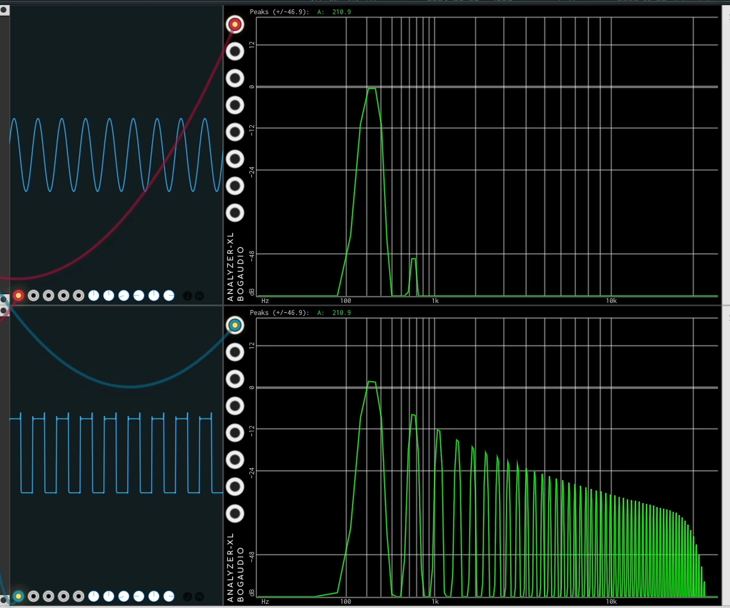730x608 pixels.
Task: Click the red-cabled input jack on upper Analyzer-XL
Action: pyautogui.click(x=235, y=24)
